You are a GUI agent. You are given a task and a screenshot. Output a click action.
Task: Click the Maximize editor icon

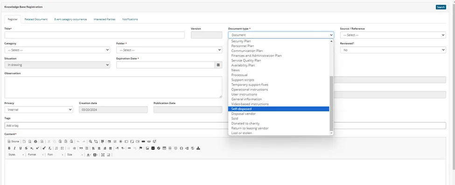point(103,155)
